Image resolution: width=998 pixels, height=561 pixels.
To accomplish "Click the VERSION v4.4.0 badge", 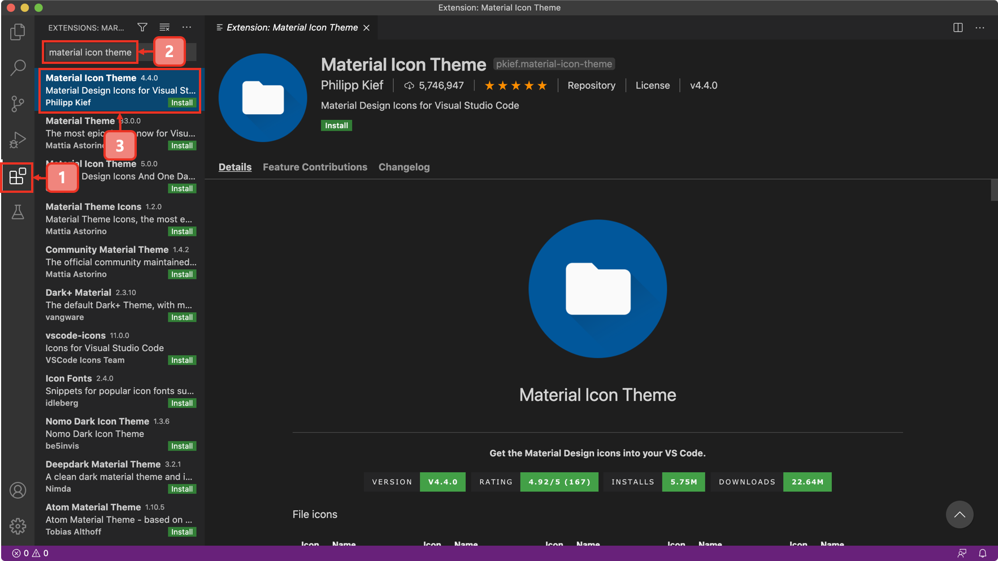I will pyautogui.click(x=415, y=482).
